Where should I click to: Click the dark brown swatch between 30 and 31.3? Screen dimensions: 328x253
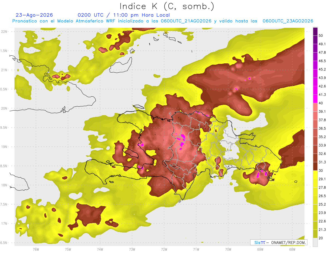click(315, 166)
